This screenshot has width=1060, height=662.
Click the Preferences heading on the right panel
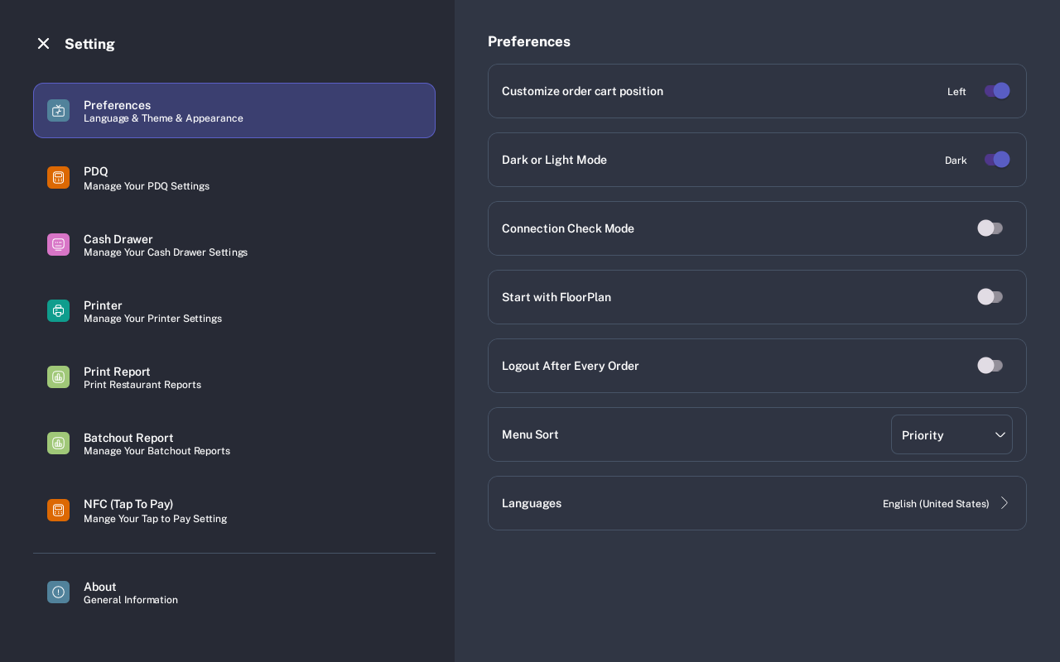tap(529, 41)
